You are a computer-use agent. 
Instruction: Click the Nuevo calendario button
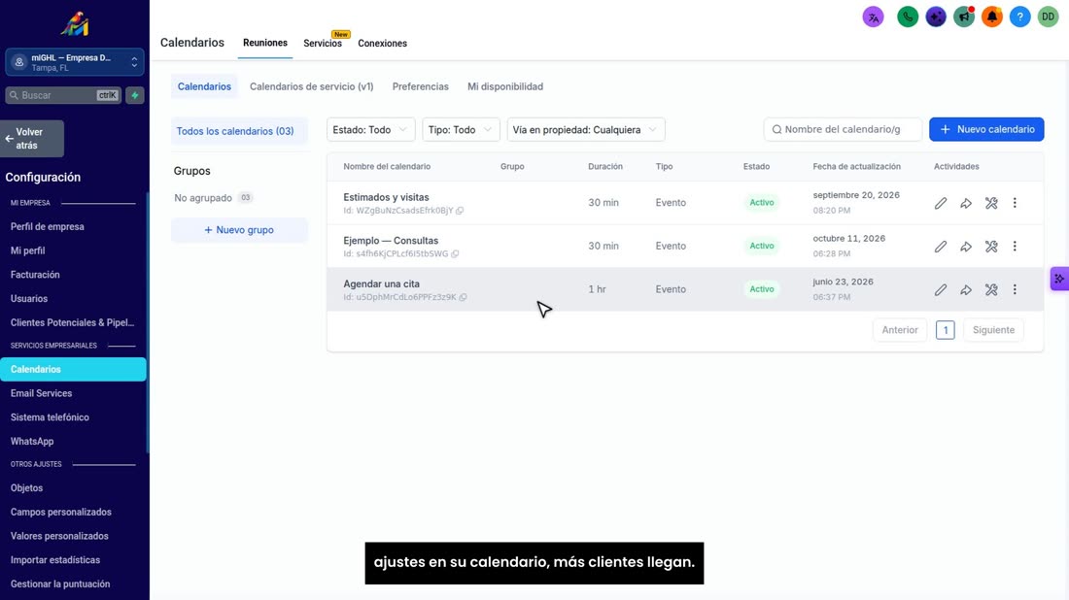[x=986, y=129]
